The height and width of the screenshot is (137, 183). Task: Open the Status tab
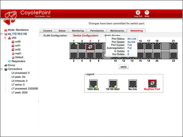pyautogui.click(x=62, y=31)
